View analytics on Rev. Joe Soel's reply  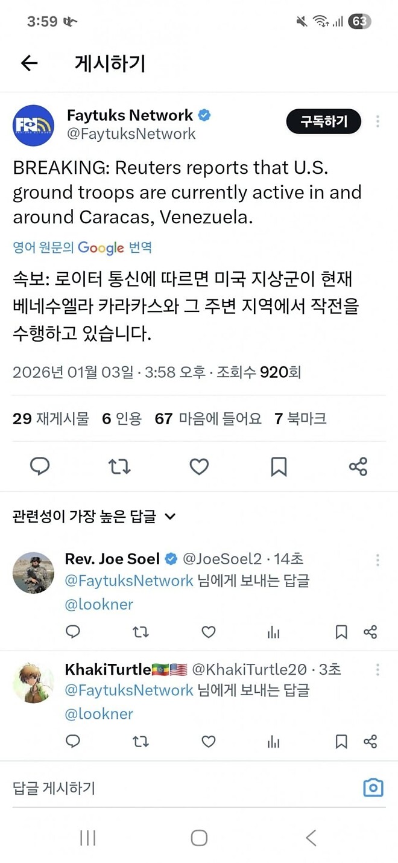pyautogui.click(x=273, y=632)
